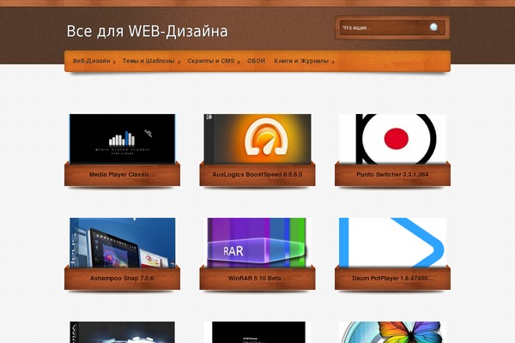The height and width of the screenshot is (343, 515).
Task: Open the AusLogics BoostSpeed speedometer thumbnail
Action: [x=257, y=139]
